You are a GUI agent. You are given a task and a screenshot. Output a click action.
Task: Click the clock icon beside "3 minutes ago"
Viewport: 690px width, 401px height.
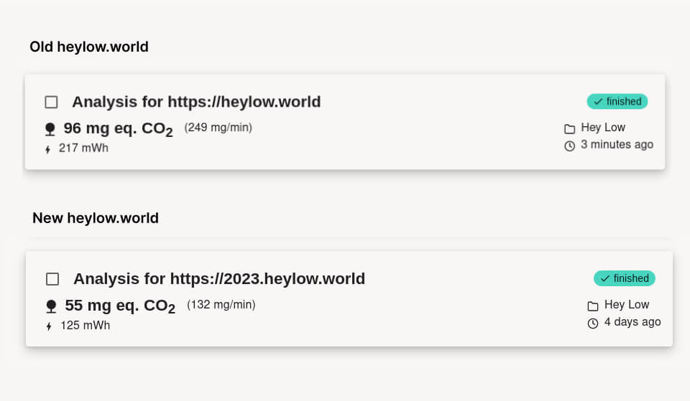coord(569,146)
